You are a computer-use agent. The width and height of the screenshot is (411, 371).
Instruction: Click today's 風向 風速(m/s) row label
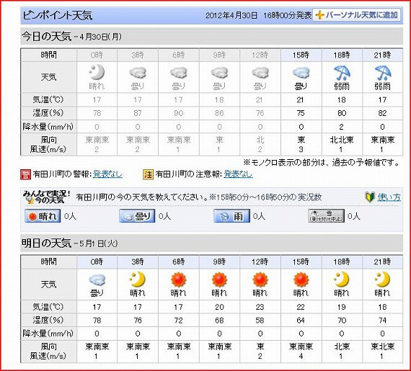[48, 145]
